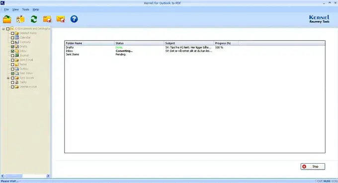Select the Sent Items row in list

click(195, 55)
